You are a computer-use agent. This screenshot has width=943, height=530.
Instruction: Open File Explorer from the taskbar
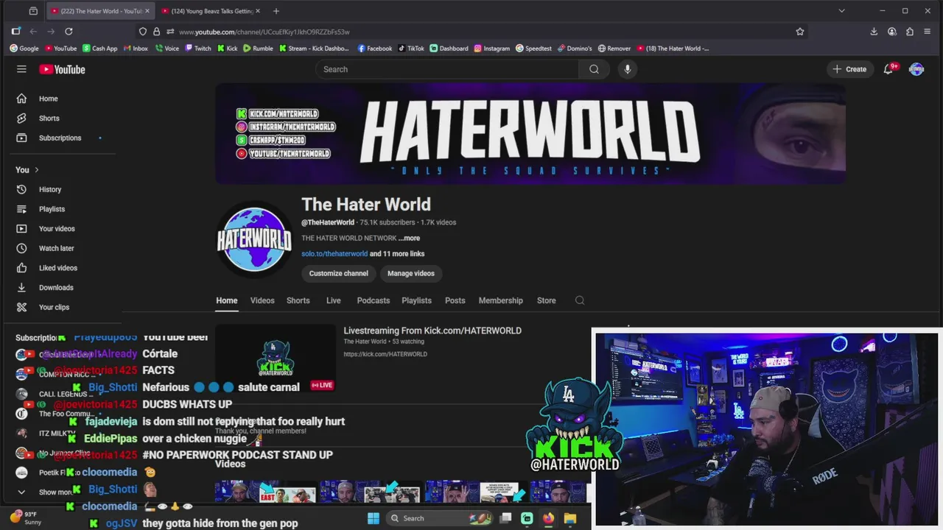click(569, 518)
